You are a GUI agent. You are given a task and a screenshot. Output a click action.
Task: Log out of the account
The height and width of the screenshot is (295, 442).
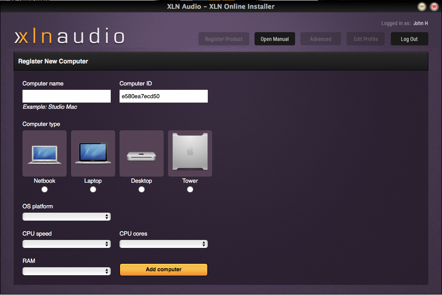tap(409, 39)
